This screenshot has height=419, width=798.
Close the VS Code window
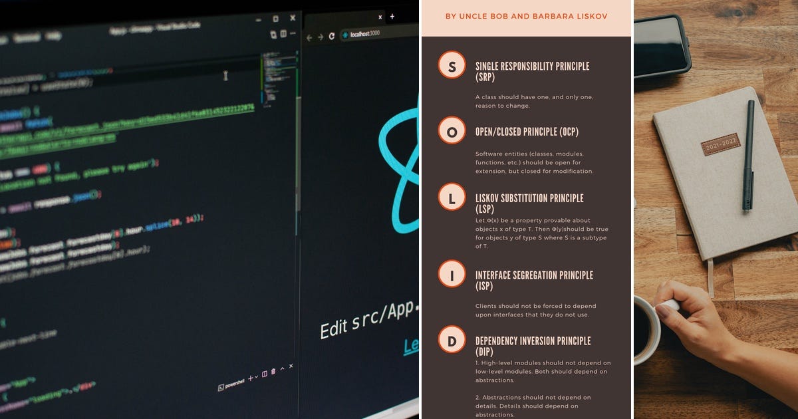(293, 18)
